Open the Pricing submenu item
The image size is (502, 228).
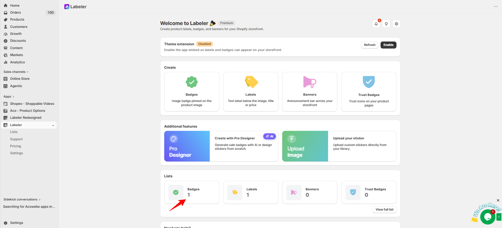(15, 146)
